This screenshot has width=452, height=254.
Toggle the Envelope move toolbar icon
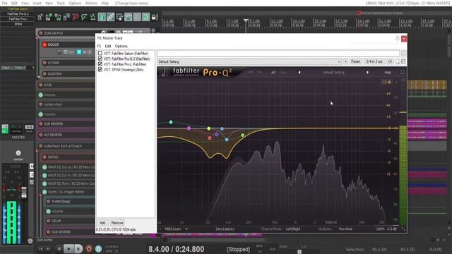[x=129, y=17]
